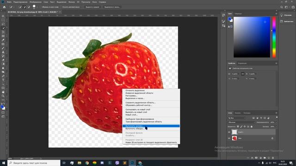Select the Brush tool
Screen dimensions: 296x166
[x=3, y=48]
